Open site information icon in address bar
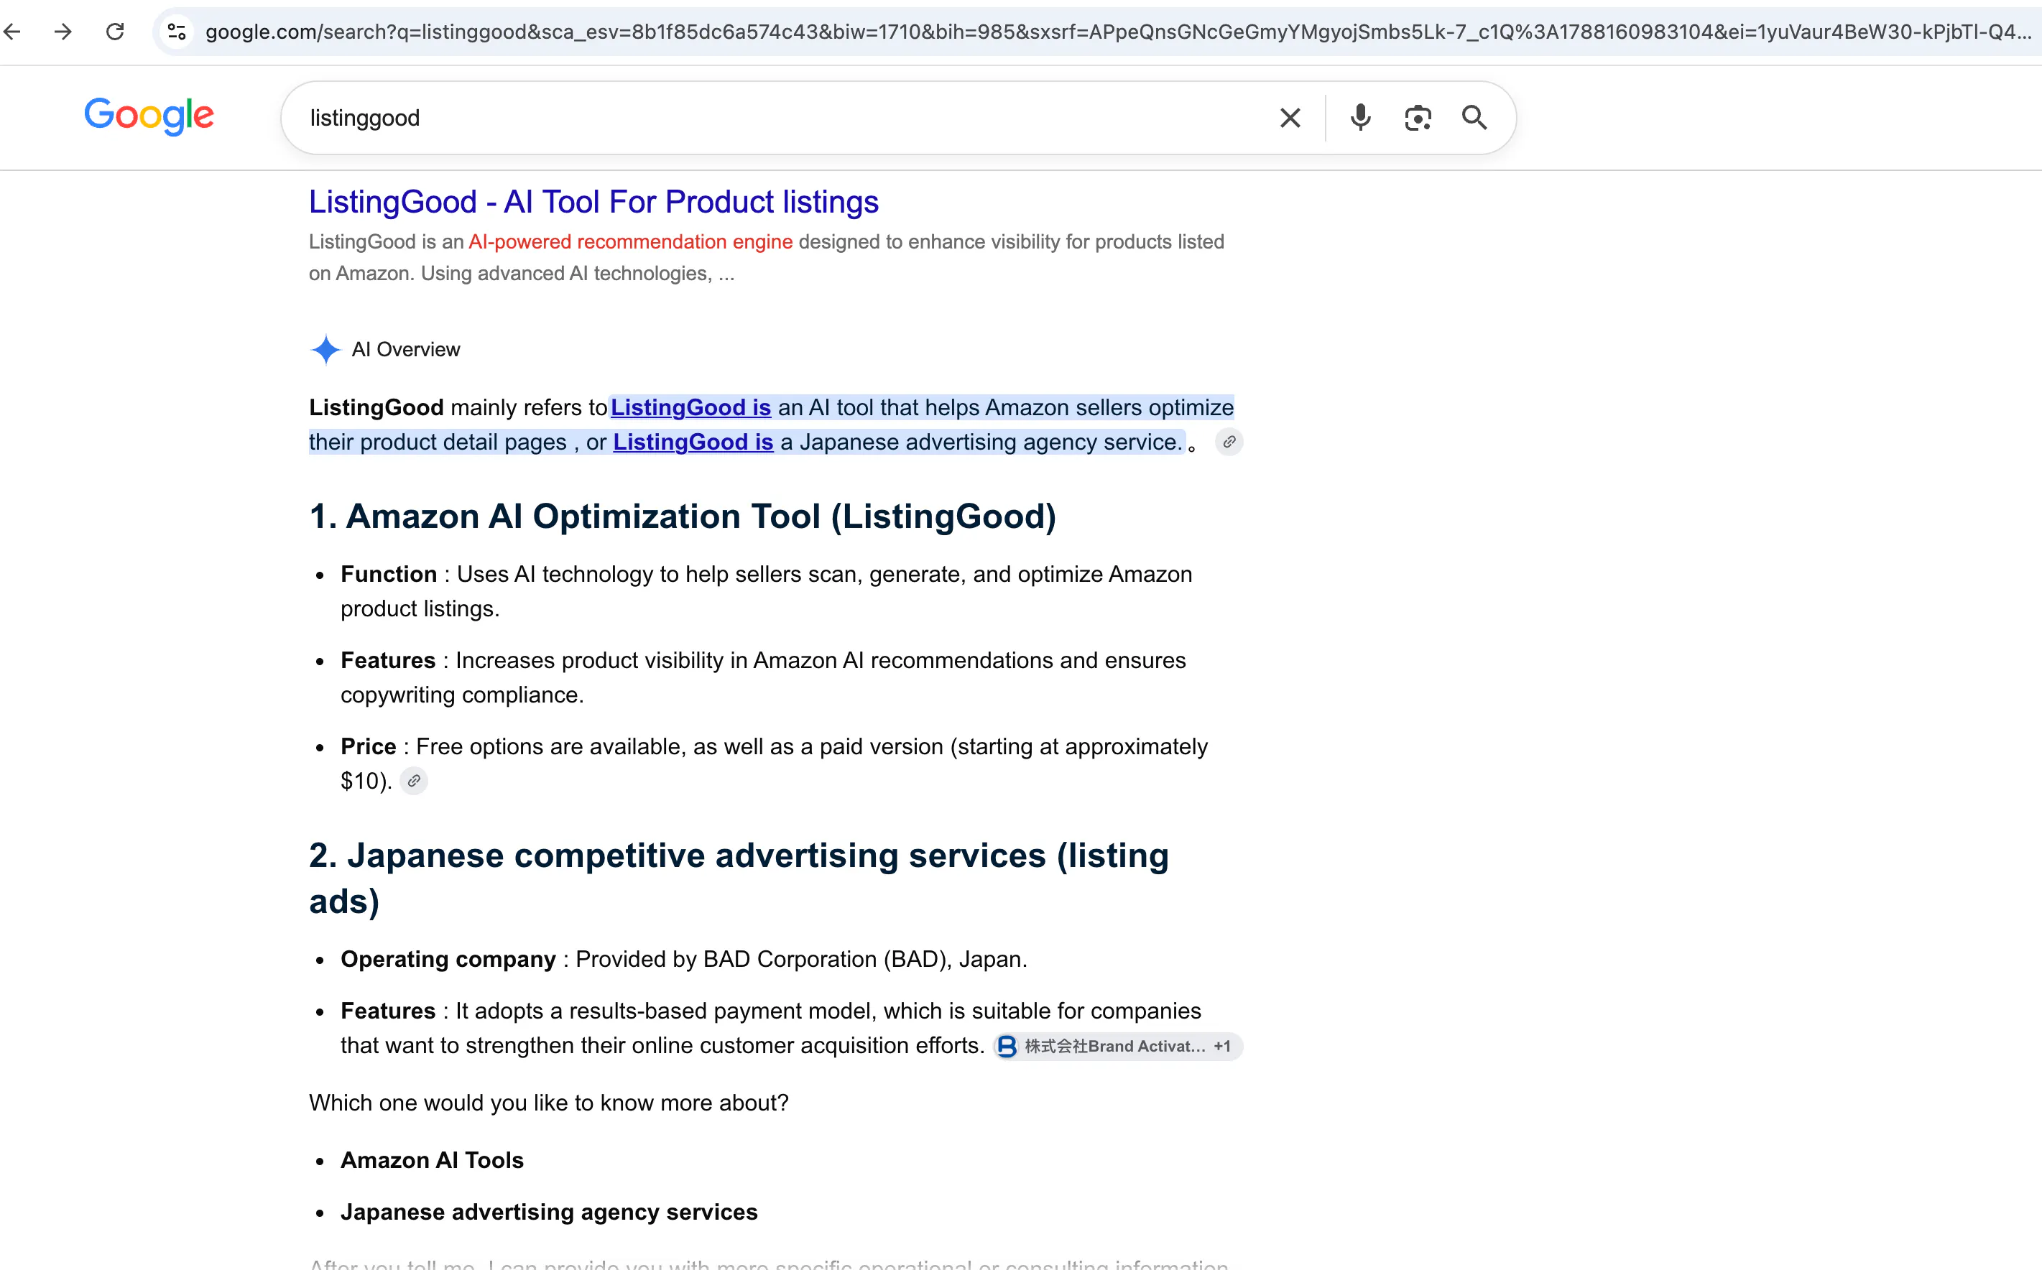Image resolution: width=2042 pixels, height=1270 pixels. pos(177,32)
